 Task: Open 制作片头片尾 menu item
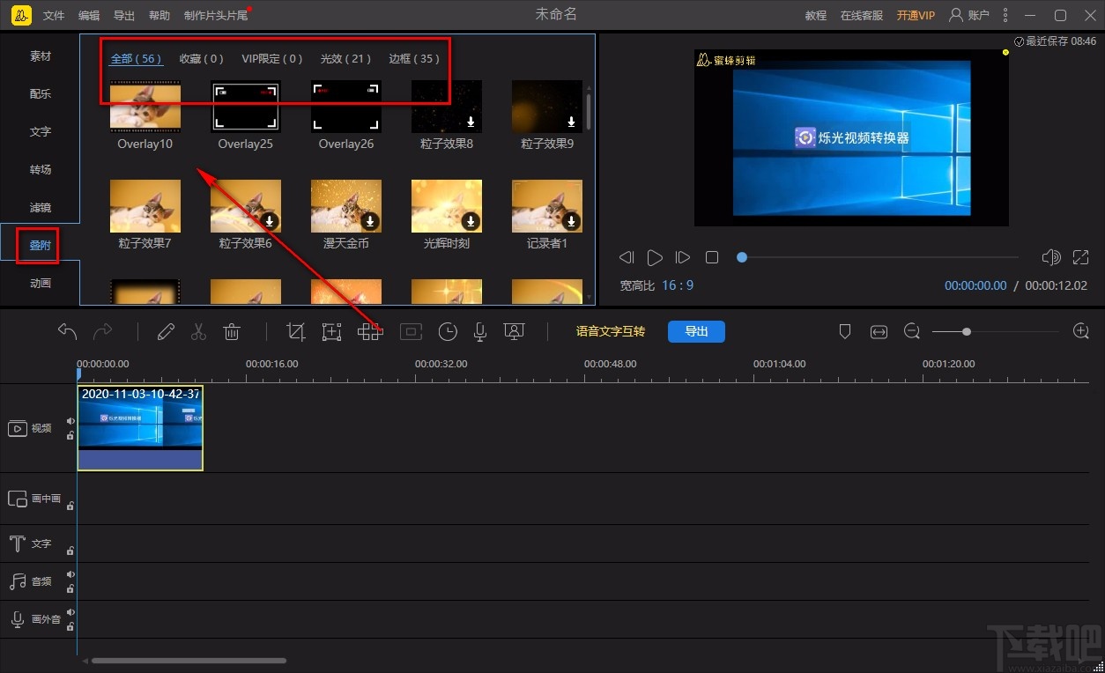coord(216,16)
